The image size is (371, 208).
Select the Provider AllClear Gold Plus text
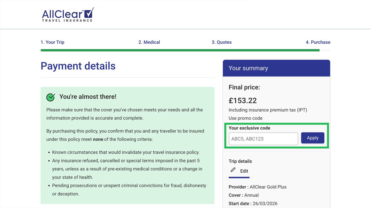tap(257, 187)
